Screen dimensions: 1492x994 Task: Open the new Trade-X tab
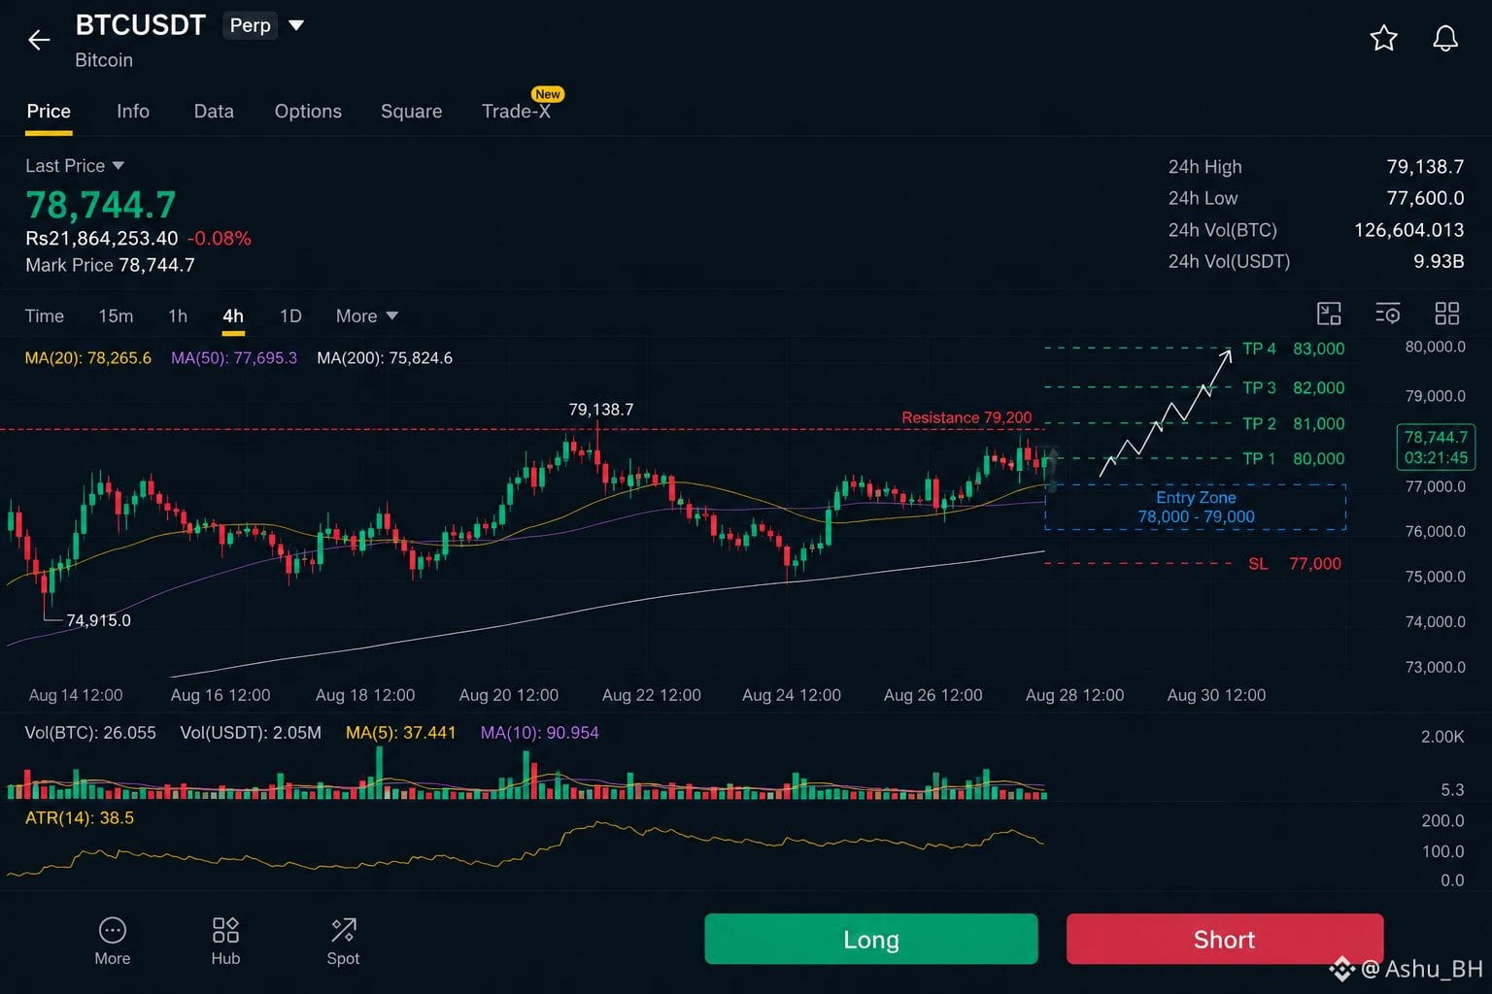(516, 112)
